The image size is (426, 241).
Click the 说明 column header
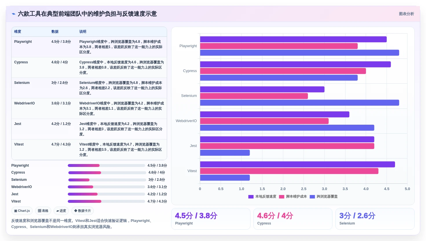tap(83, 32)
